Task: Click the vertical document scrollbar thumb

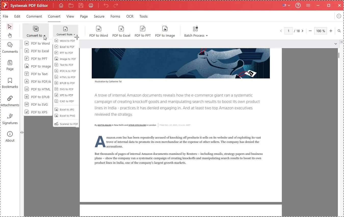Action: [x=339, y=55]
